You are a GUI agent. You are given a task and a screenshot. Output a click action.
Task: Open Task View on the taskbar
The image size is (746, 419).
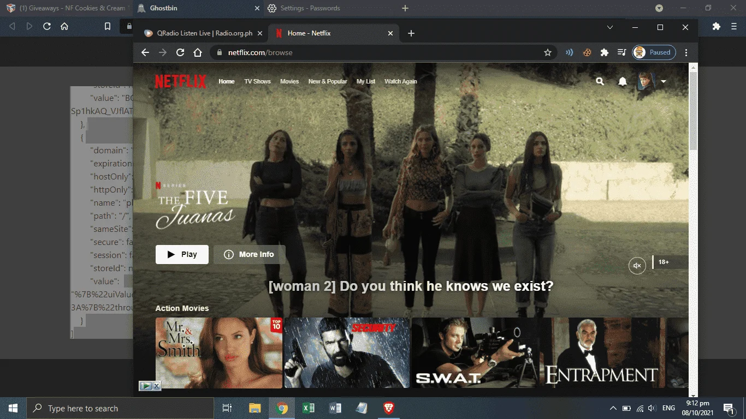[227, 408]
